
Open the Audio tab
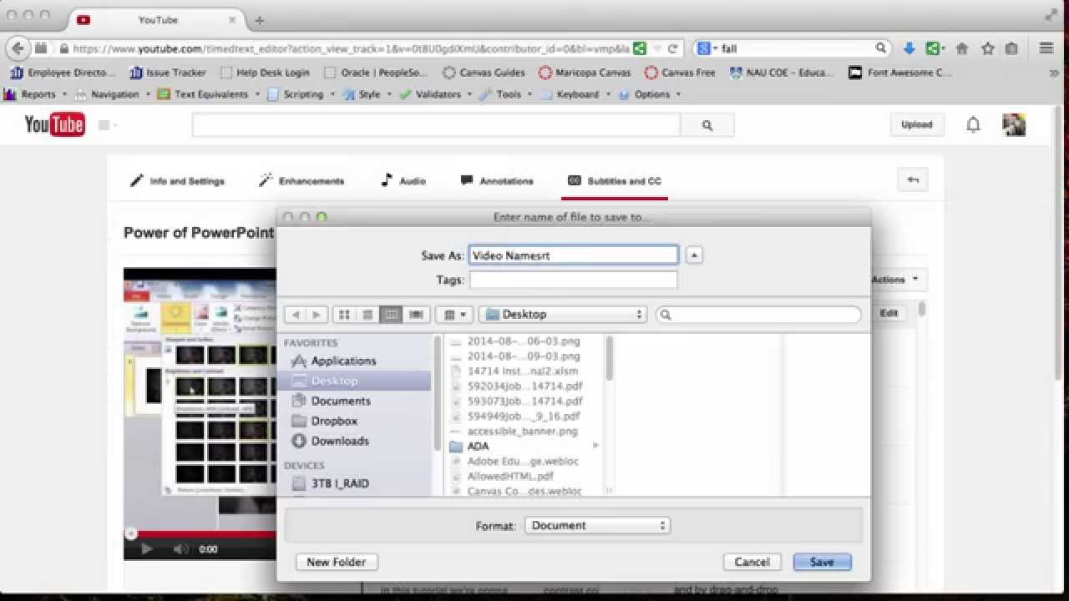(403, 180)
